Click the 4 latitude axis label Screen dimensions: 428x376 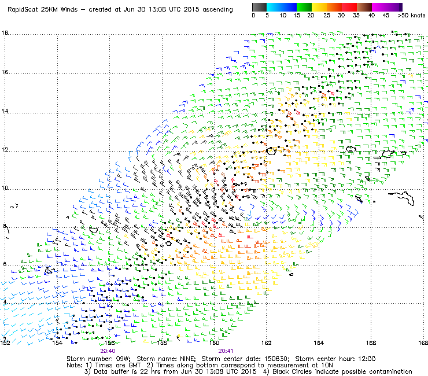(5, 302)
